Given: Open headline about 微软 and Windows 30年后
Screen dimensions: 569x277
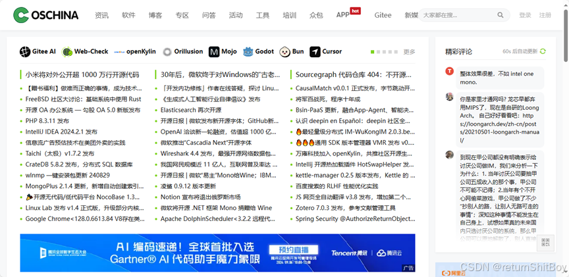Looking at the screenshot, I should [220, 75].
